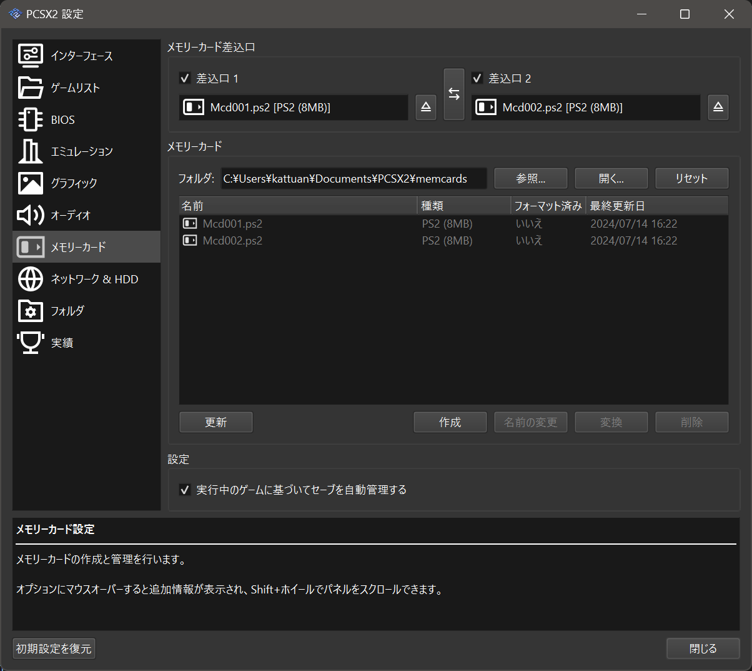Minimize the PCSX2 settings window
This screenshot has width=752, height=671.
641,14
